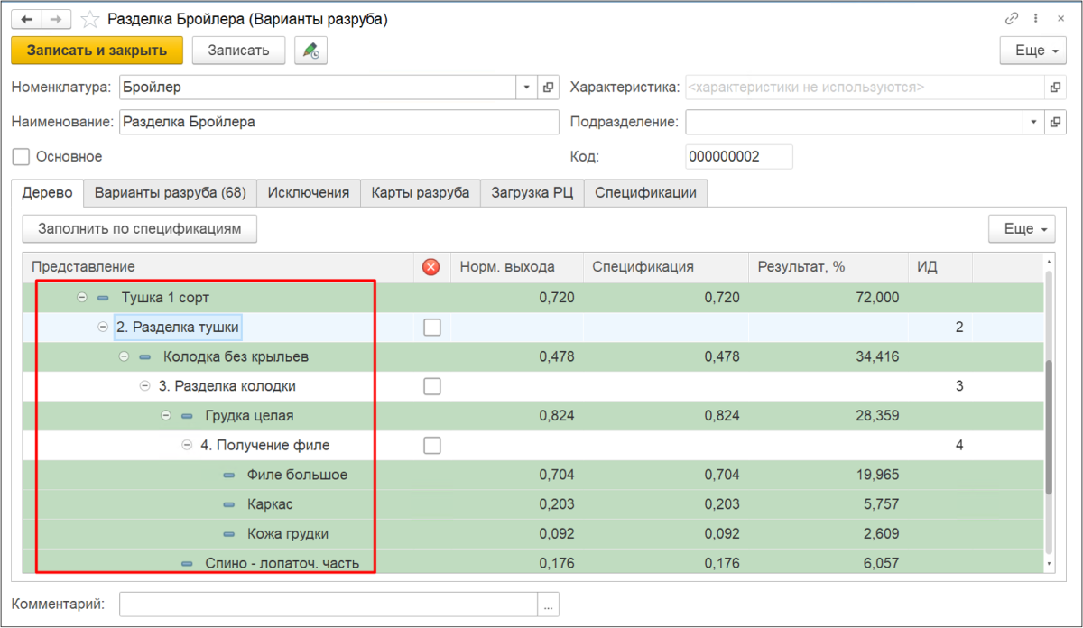
Task: Tick checkbox in row 2. Разделка тушки
Action: point(432,328)
